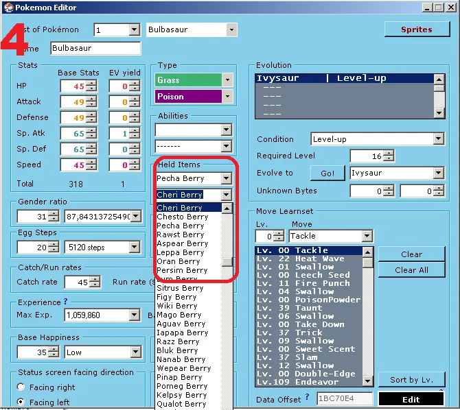Click the Data Offset help question mark
Viewport: 460px width, 410px height.
pyautogui.click(x=307, y=397)
